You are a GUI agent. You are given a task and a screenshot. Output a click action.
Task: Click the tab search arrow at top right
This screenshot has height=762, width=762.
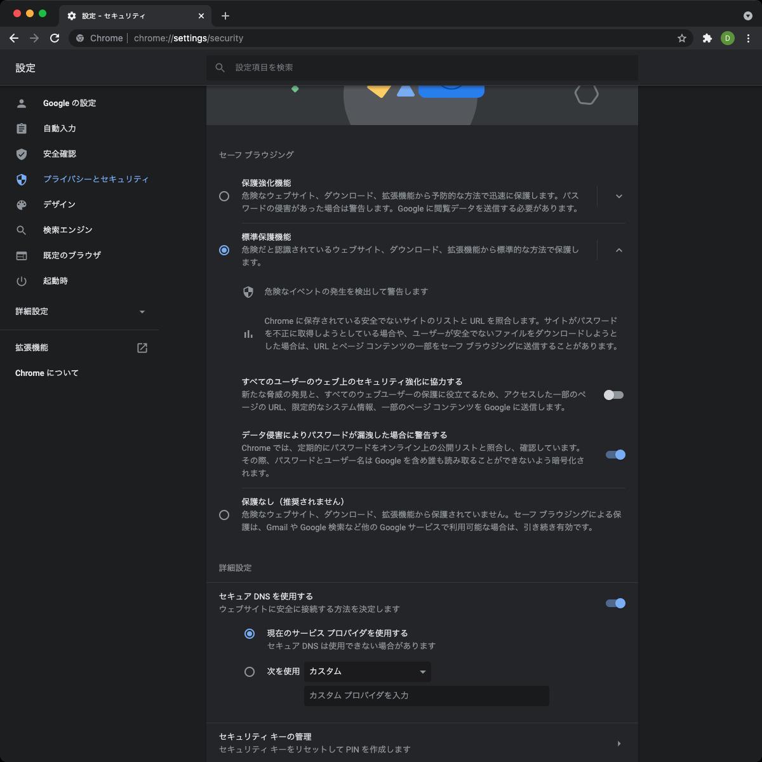pyautogui.click(x=747, y=16)
